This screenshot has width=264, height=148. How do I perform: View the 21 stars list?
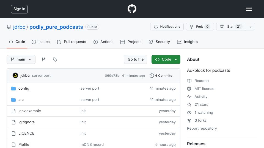[x=201, y=104]
